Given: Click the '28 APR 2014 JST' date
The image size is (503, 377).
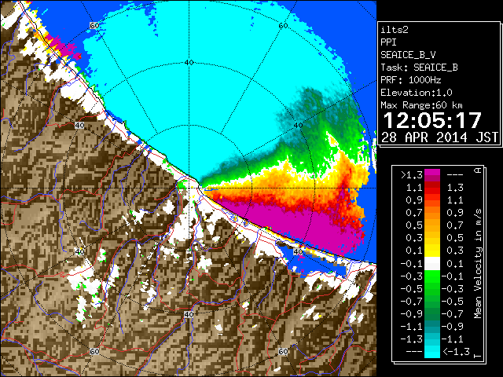Looking at the screenshot, I should [x=439, y=137].
